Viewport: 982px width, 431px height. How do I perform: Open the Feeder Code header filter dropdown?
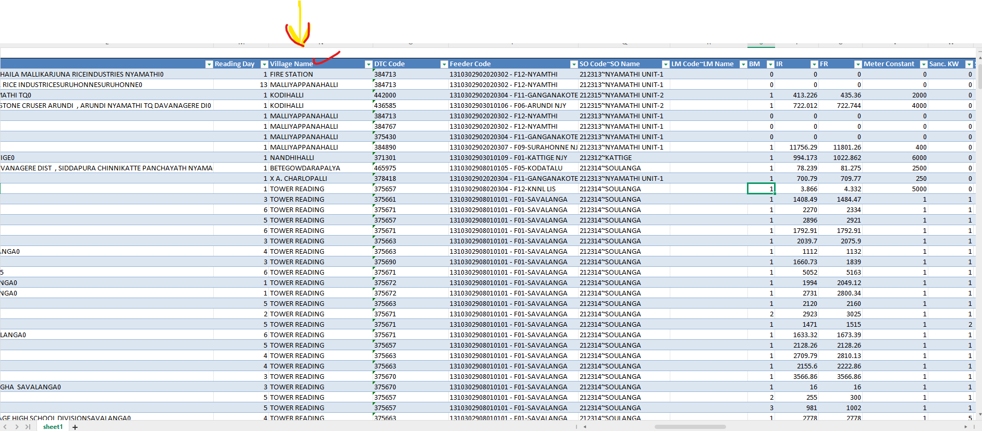click(574, 64)
